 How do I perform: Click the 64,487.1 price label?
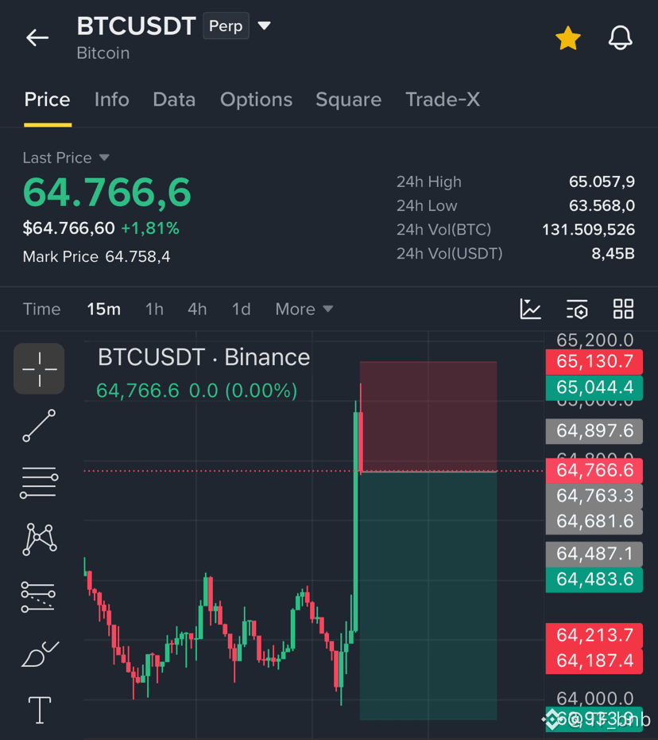594,554
